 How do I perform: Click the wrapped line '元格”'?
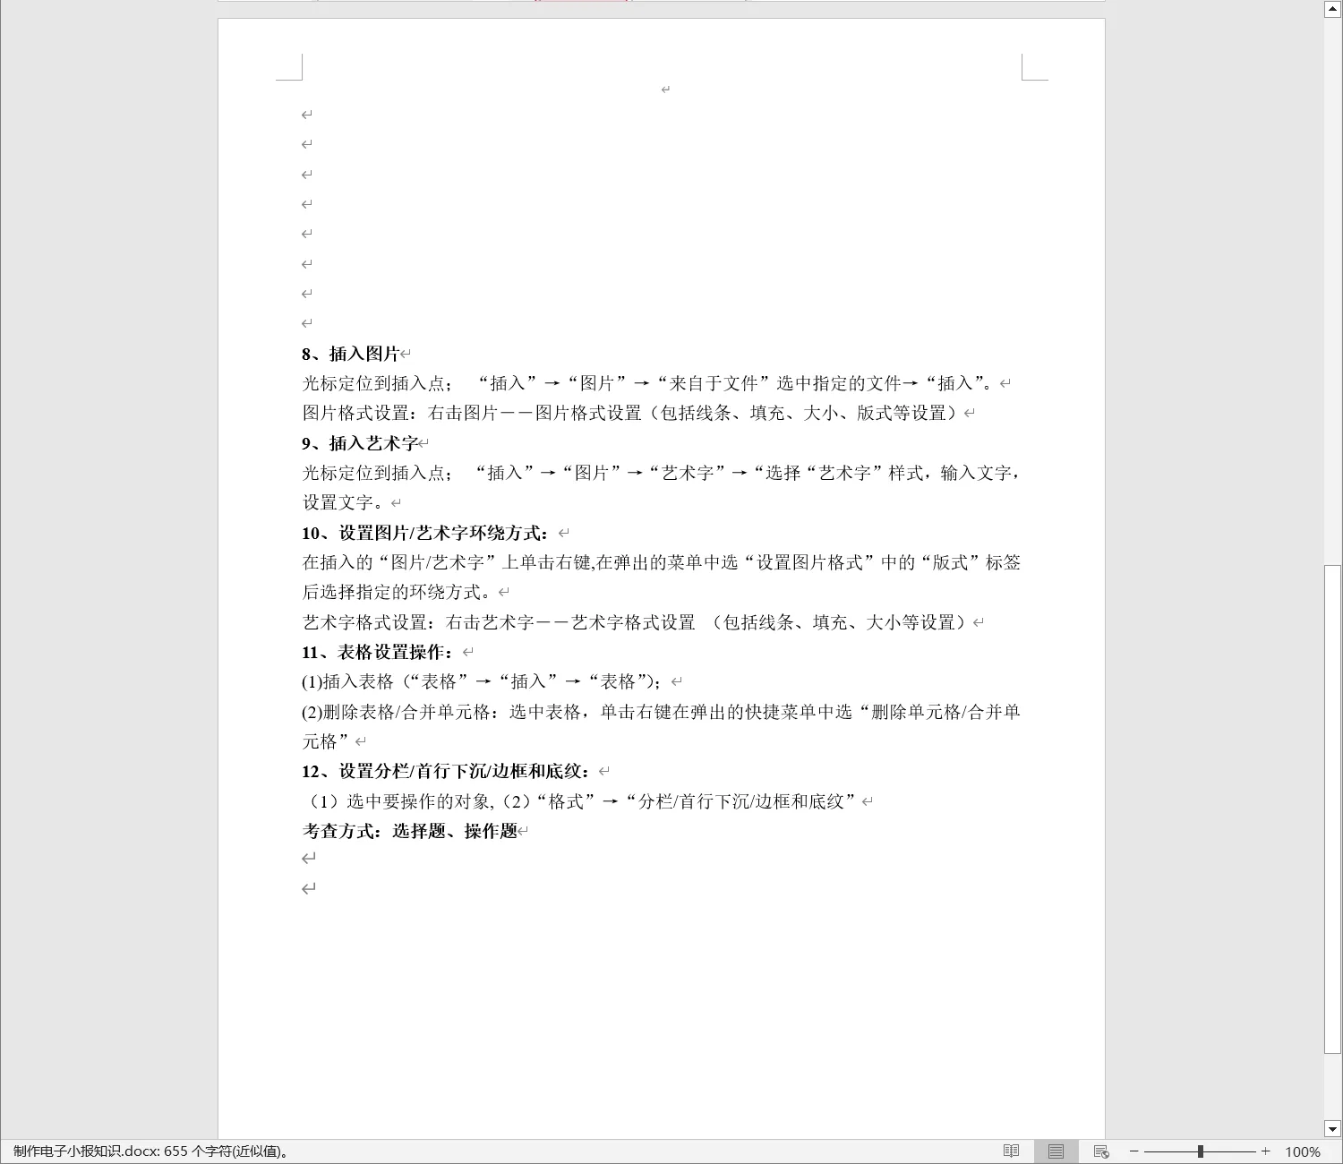pyautogui.click(x=326, y=741)
